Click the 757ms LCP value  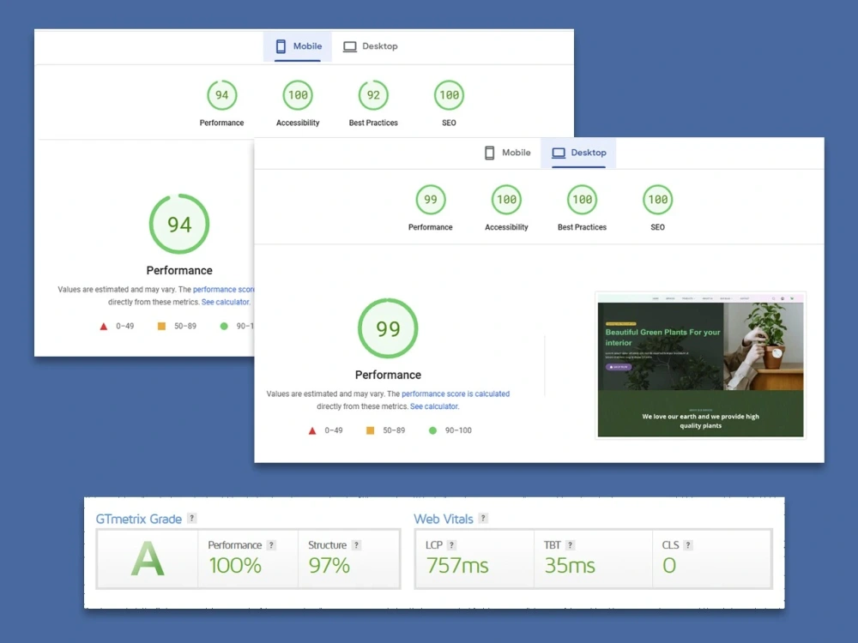[x=457, y=565]
